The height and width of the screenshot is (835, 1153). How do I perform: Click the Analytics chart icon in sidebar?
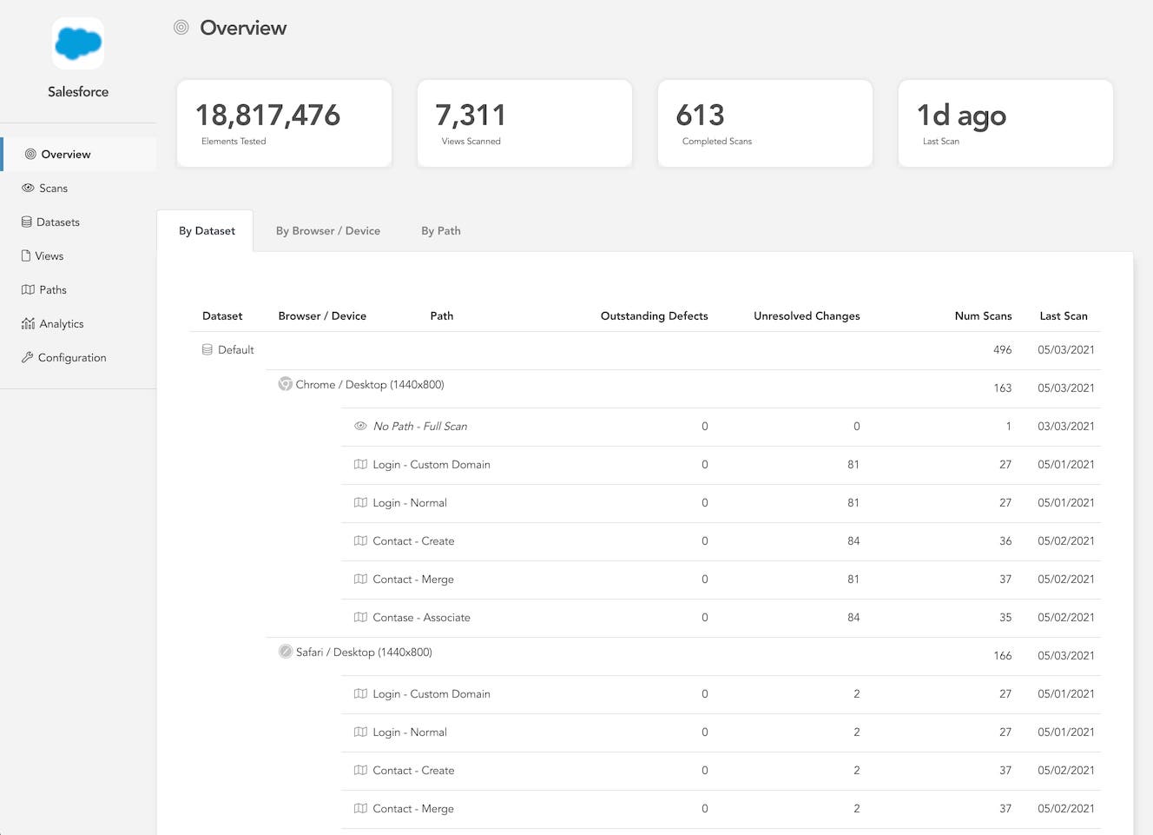(x=28, y=323)
